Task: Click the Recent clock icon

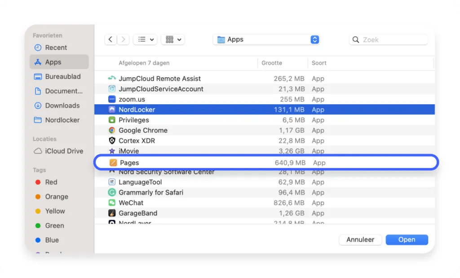Action: click(38, 48)
